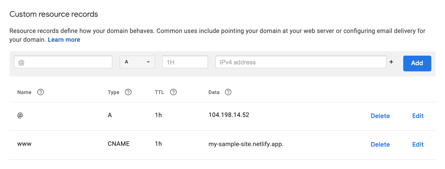Select the my-sample-site.netlify.app. data value
445x169 pixels.
(246, 144)
